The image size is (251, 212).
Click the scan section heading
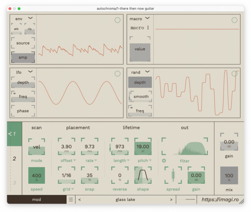tap(36, 128)
